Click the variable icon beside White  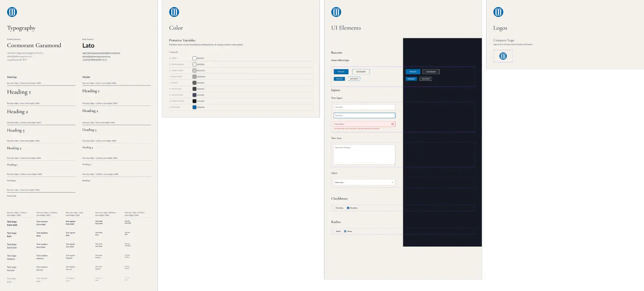pyautogui.click(x=170, y=58)
